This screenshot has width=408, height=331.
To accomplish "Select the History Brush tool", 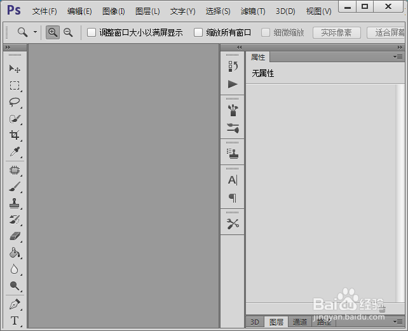I will pos(15,220).
